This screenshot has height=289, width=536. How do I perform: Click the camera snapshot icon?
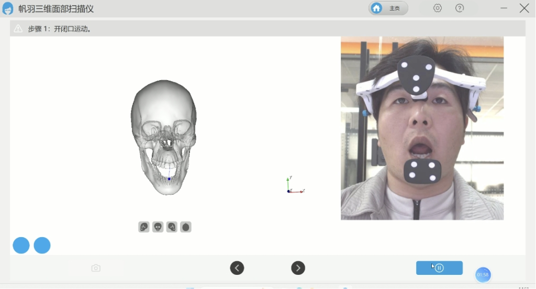[96, 268]
